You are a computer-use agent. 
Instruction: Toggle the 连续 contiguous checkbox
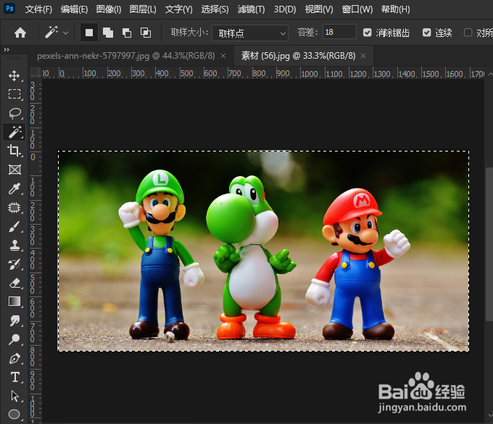[x=426, y=33]
